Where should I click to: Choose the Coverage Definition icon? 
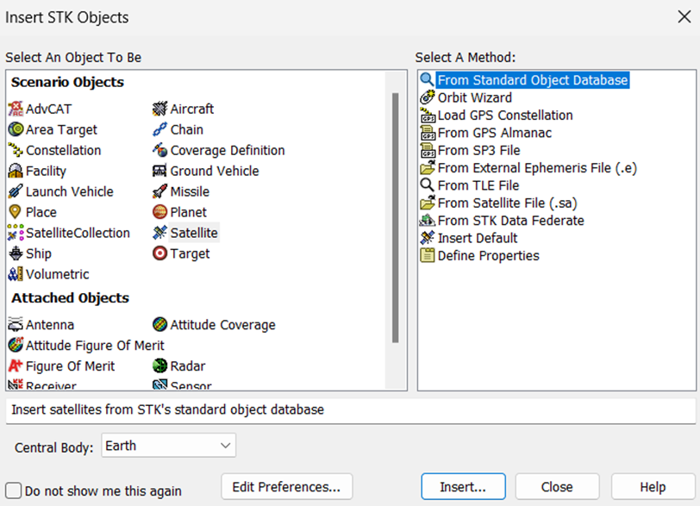point(159,150)
